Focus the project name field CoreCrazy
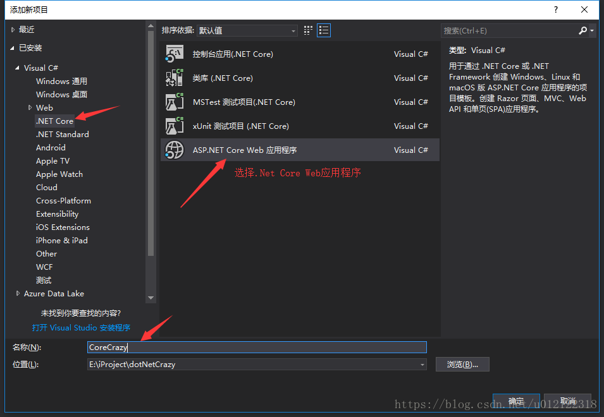This screenshot has width=604, height=417. pos(257,347)
